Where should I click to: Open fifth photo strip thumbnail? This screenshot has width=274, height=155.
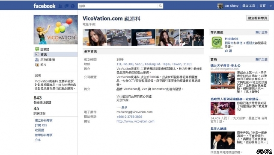coord(192,37)
